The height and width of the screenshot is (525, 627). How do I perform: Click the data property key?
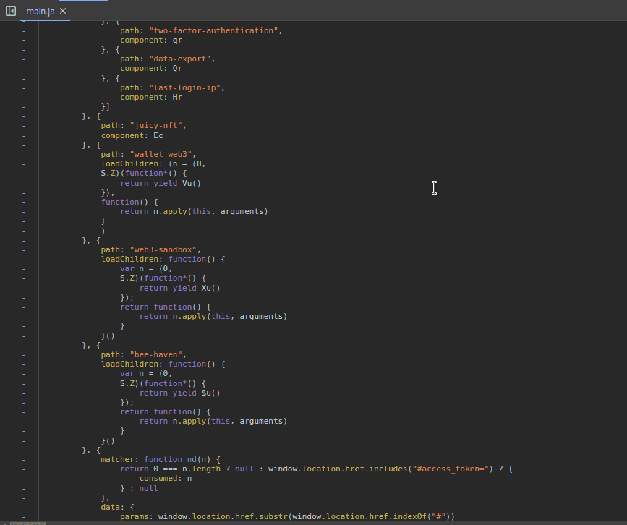pyautogui.click(x=111, y=507)
